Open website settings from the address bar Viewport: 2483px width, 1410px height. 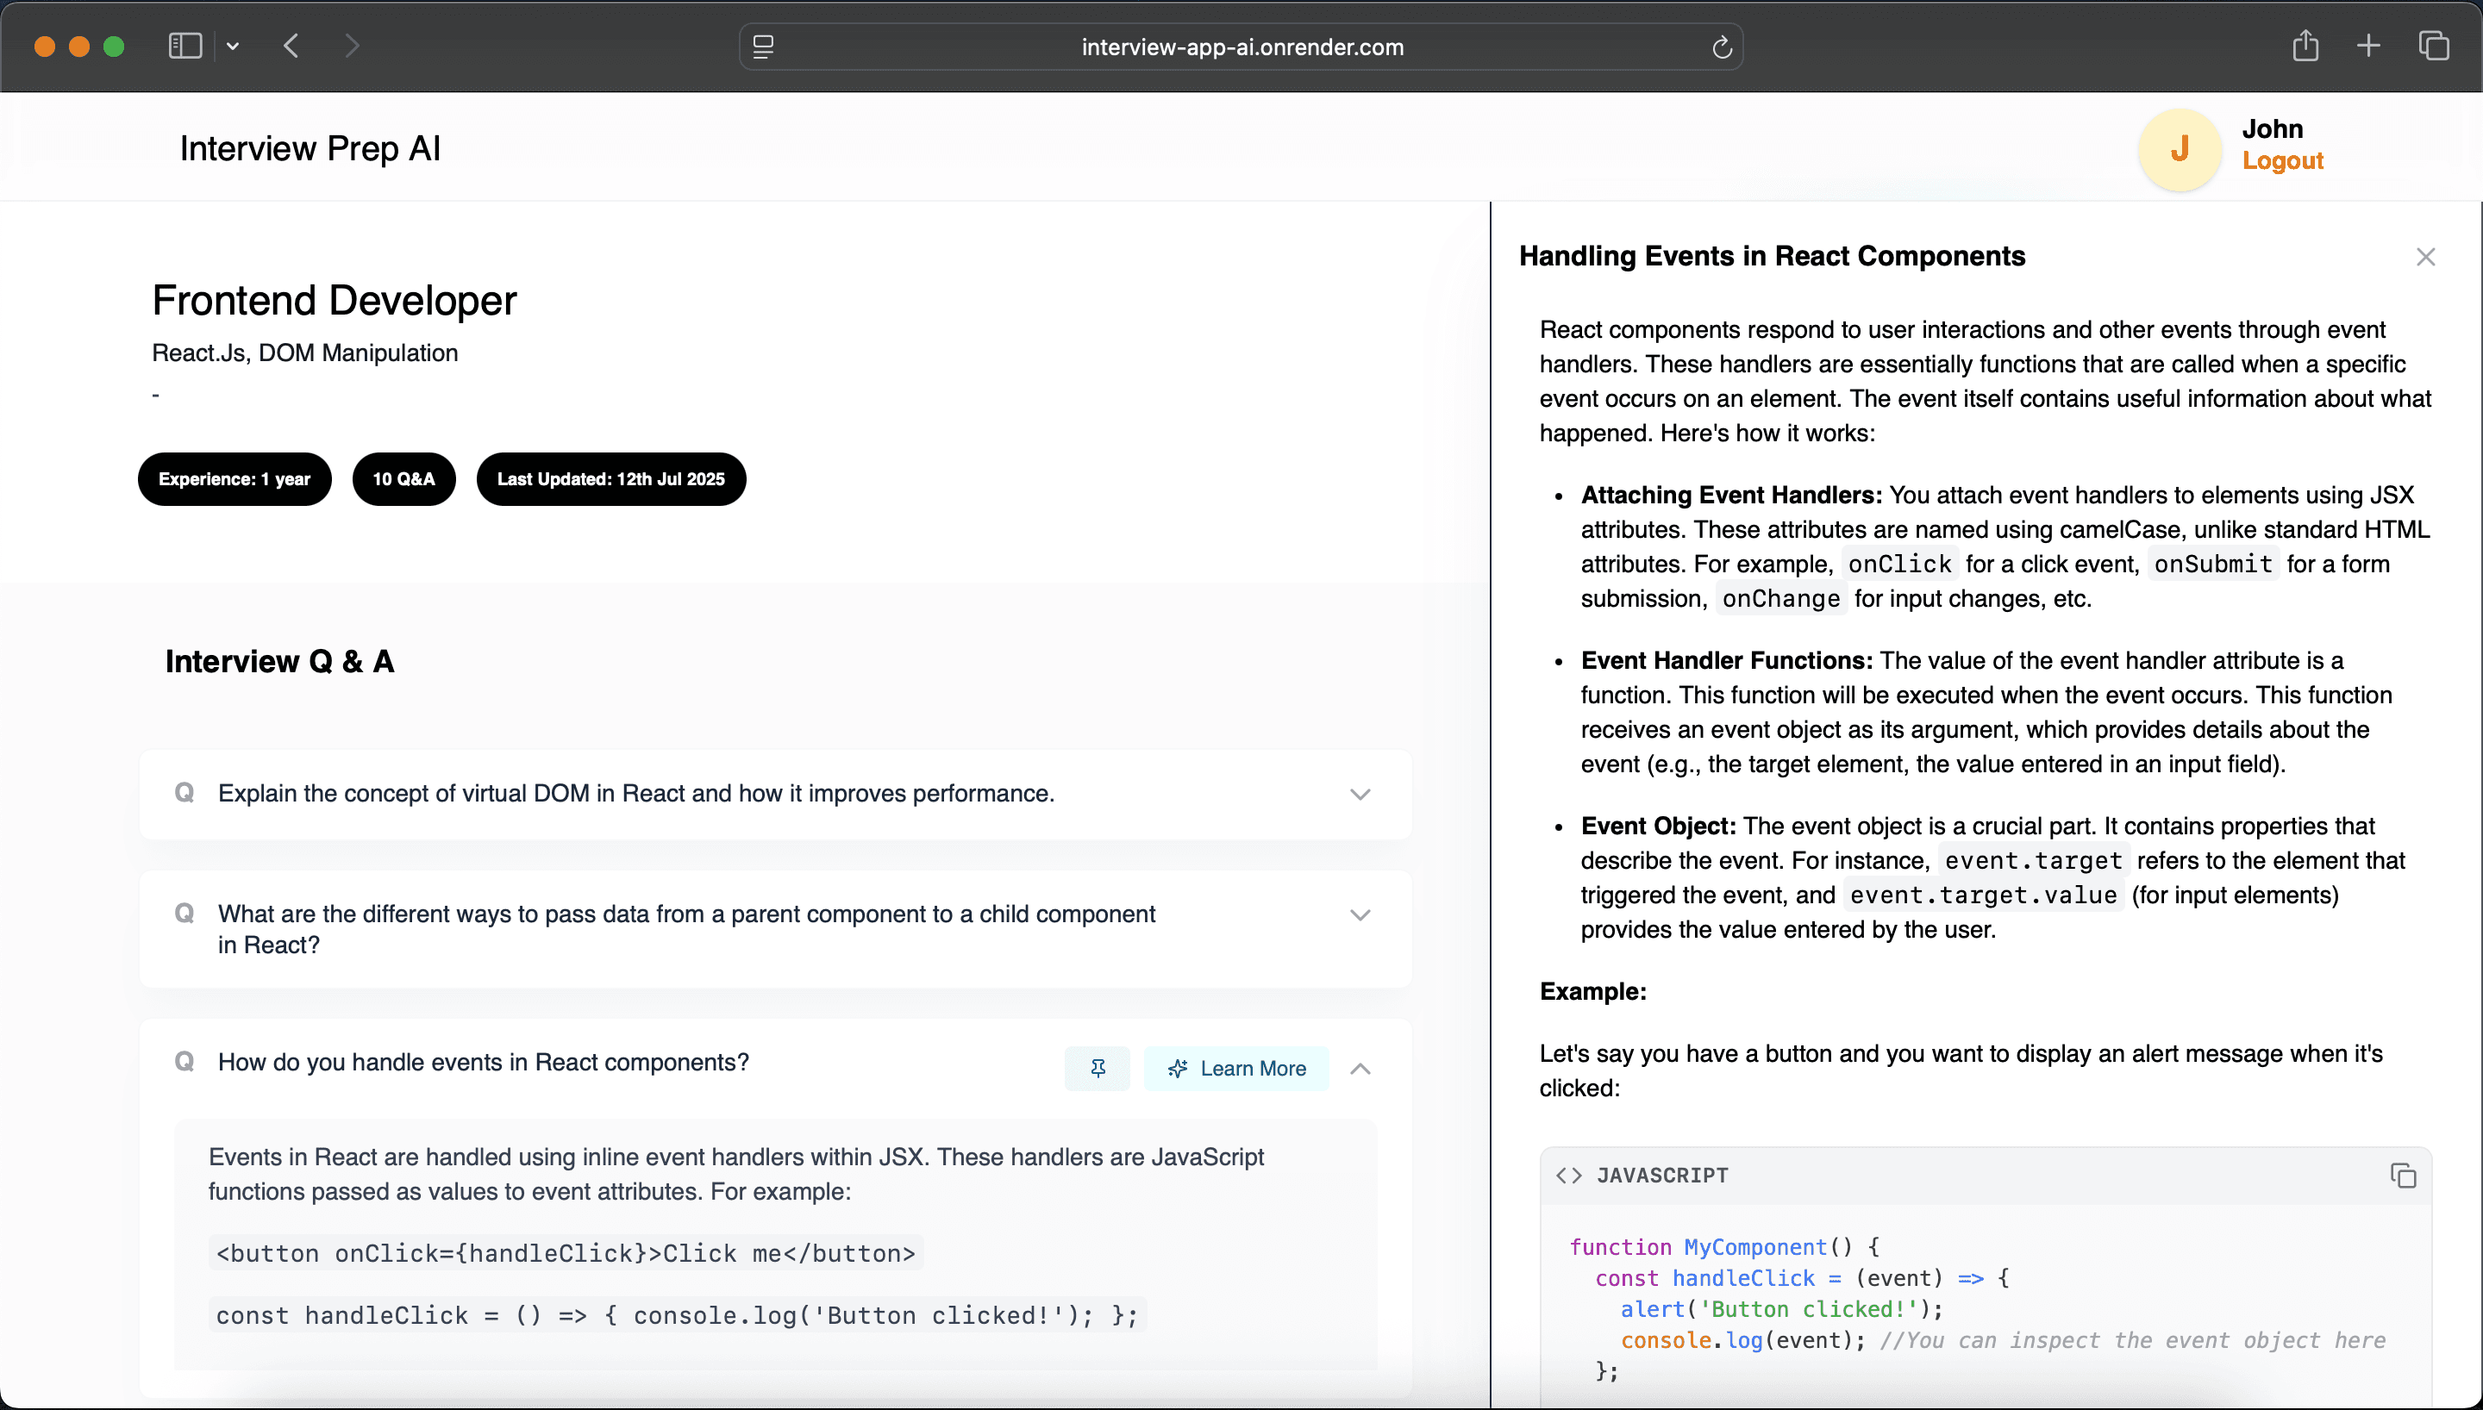763,47
